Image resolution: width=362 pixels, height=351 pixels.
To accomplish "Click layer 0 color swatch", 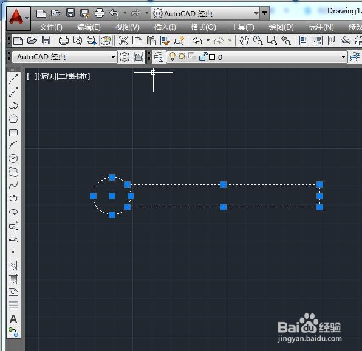I will pos(212,57).
